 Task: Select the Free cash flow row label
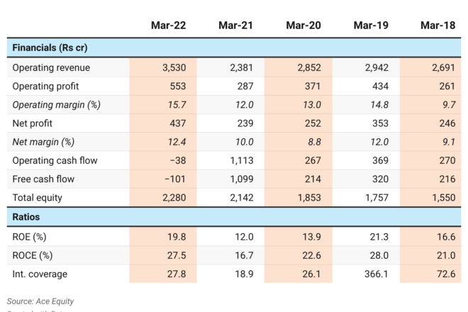click(x=44, y=179)
